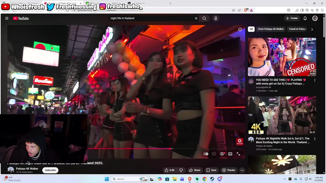Start voice search with the microphone
Image resolution: width=326 pixels, height=183 pixels.
(x=216, y=18)
